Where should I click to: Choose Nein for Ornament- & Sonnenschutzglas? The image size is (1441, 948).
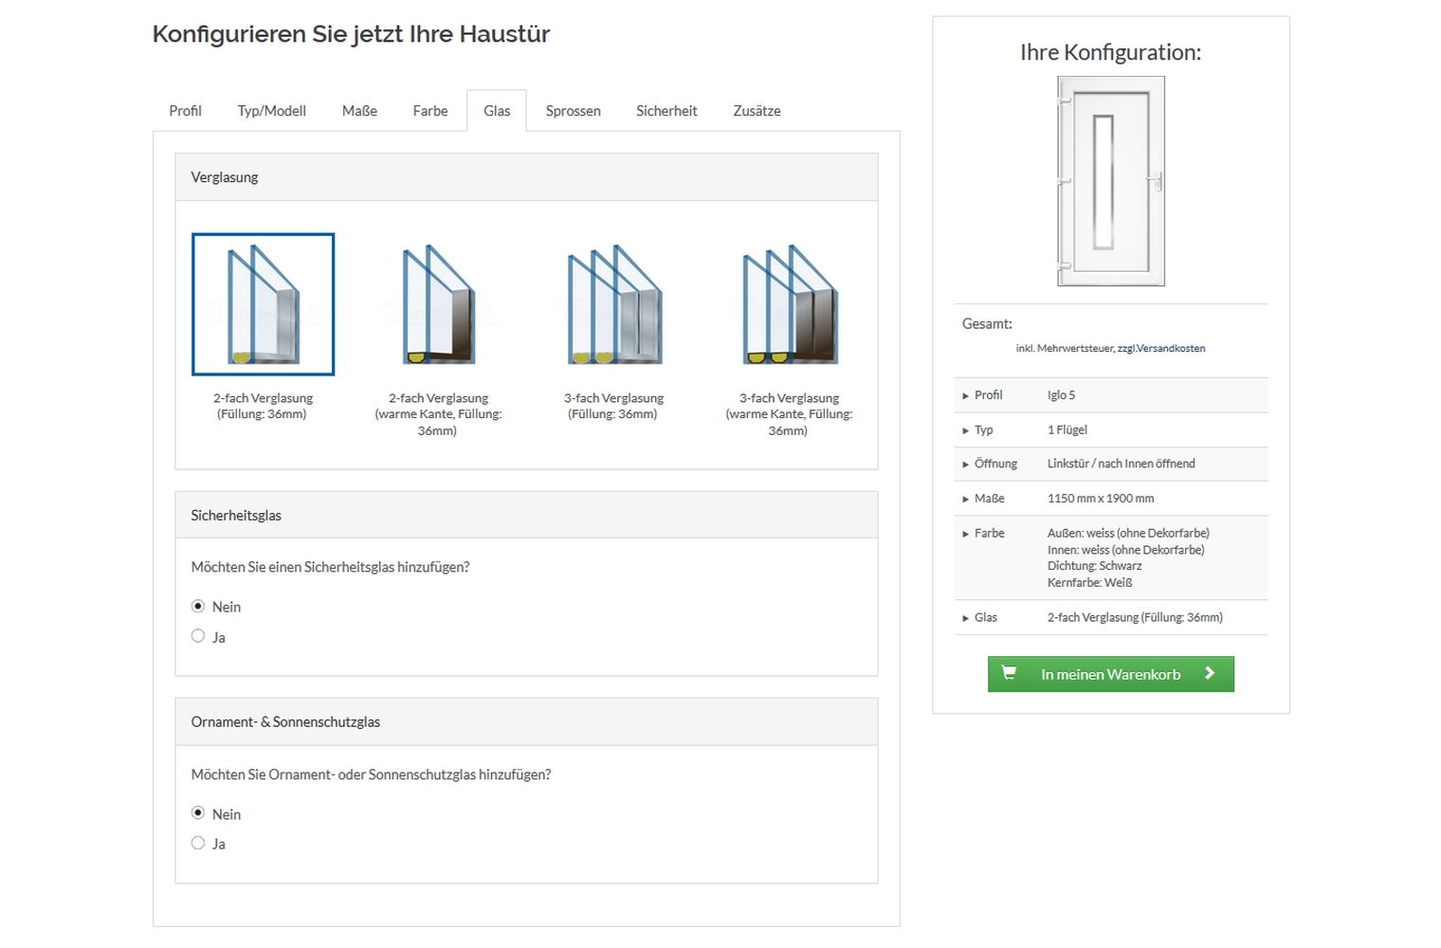pyautogui.click(x=198, y=812)
